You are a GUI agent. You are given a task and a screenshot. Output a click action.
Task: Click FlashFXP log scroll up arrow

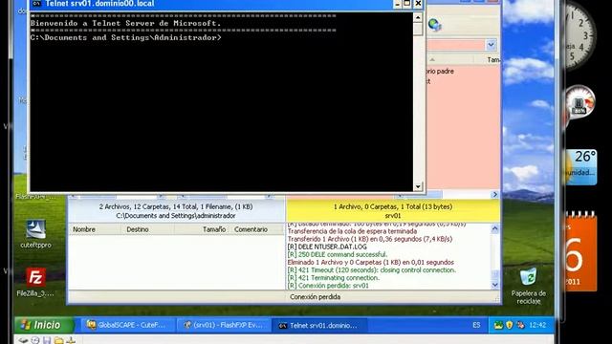495,228
